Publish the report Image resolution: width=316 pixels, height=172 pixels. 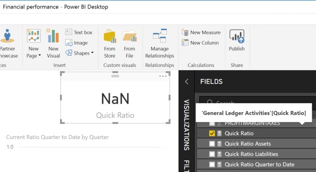coord(237,40)
